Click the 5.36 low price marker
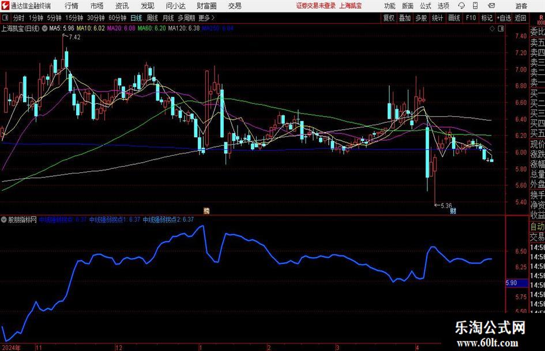 click(446, 206)
